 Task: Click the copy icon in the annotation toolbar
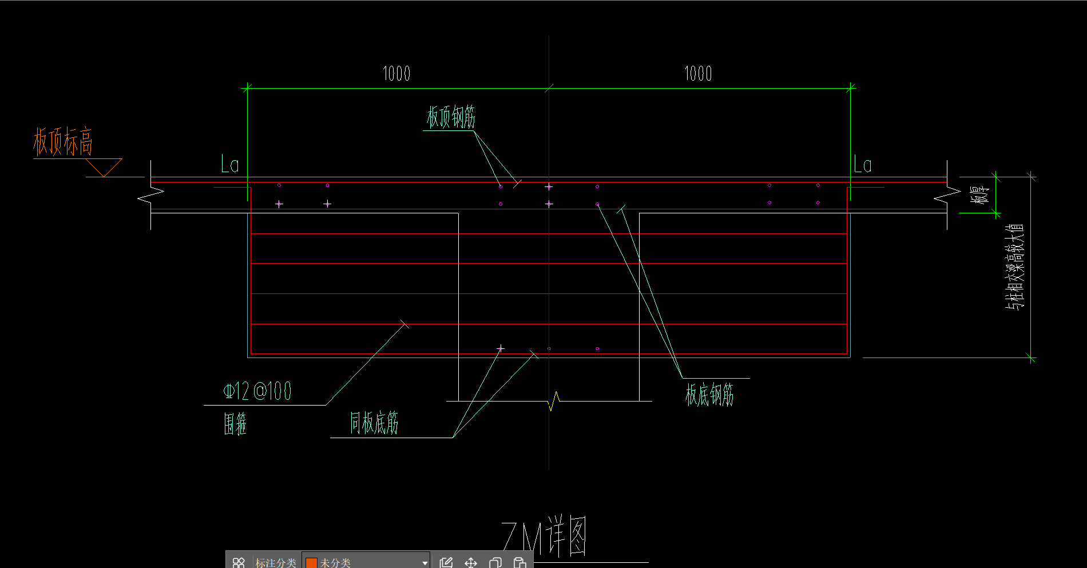495,562
